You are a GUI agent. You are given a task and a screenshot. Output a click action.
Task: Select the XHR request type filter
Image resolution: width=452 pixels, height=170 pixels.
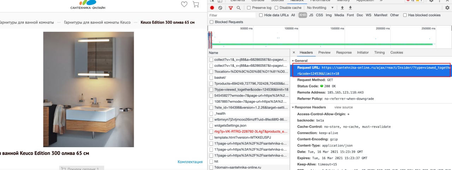tap(303, 15)
